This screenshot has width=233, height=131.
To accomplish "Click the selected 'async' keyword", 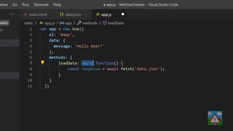I will pyautogui.click(x=87, y=63).
